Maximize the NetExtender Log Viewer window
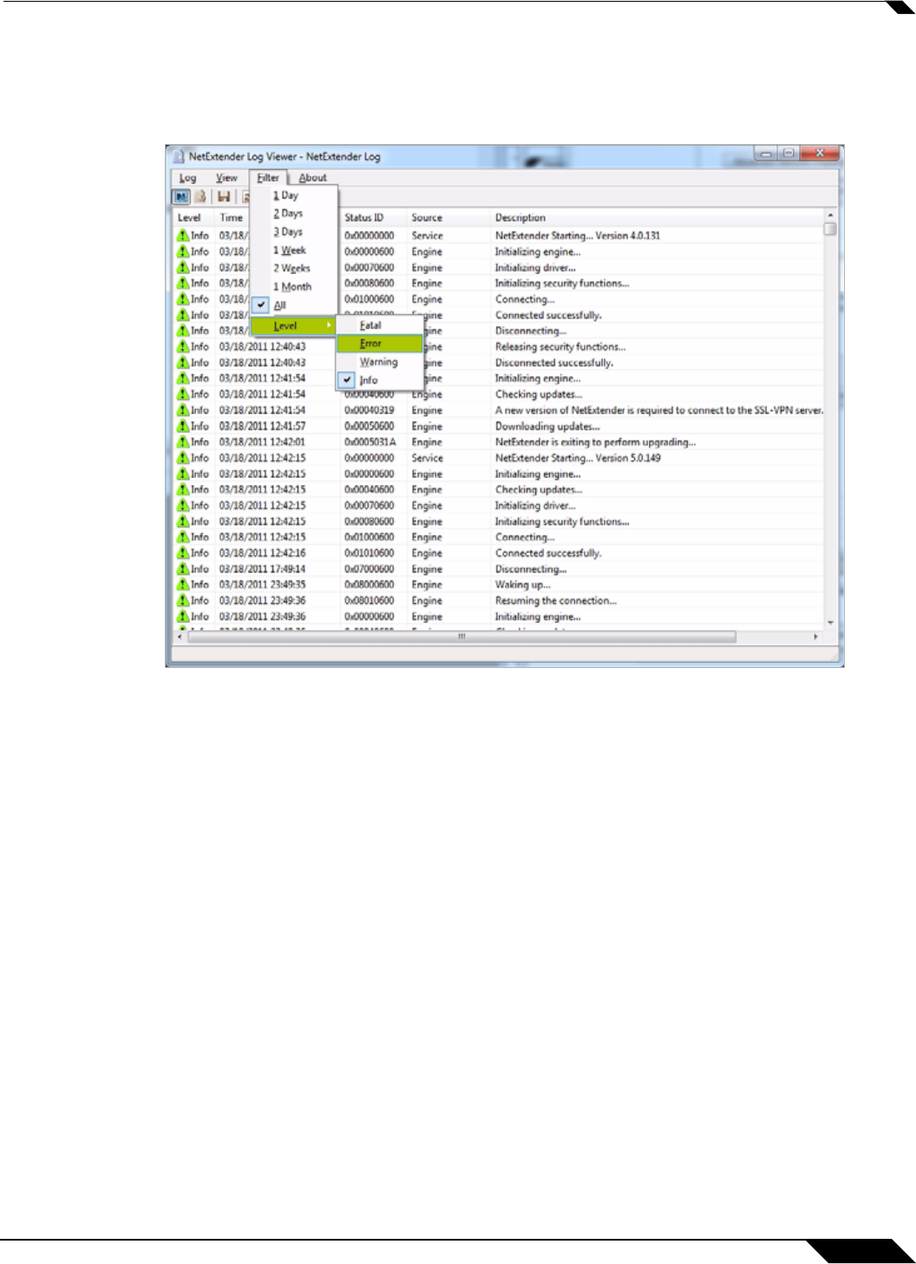916x1264 pixels. pos(788,154)
